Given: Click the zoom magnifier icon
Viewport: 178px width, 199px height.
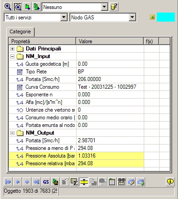Looking at the screenshot, I should coord(8,7).
